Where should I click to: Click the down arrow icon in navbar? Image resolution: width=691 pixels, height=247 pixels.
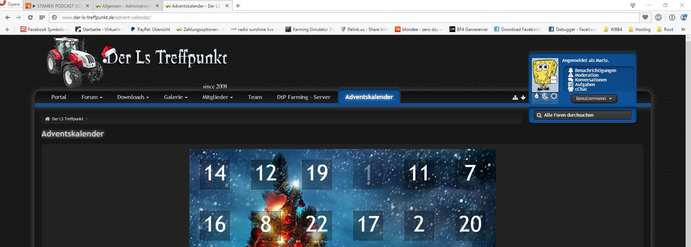pyautogui.click(x=523, y=98)
